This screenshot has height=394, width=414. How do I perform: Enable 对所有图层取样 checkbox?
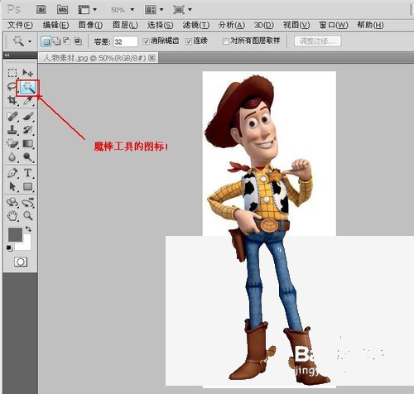point(226,41)
